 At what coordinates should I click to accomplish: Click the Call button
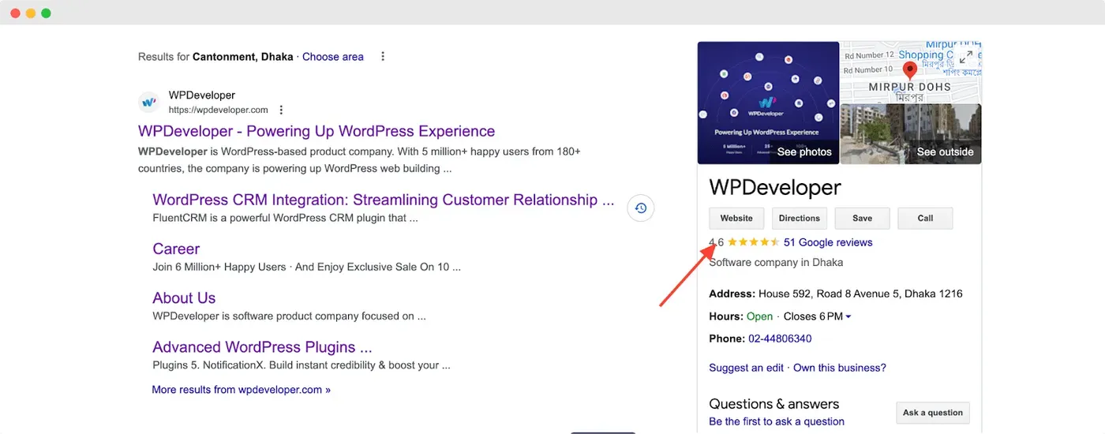pyautogui.click(x=925, y=219)
